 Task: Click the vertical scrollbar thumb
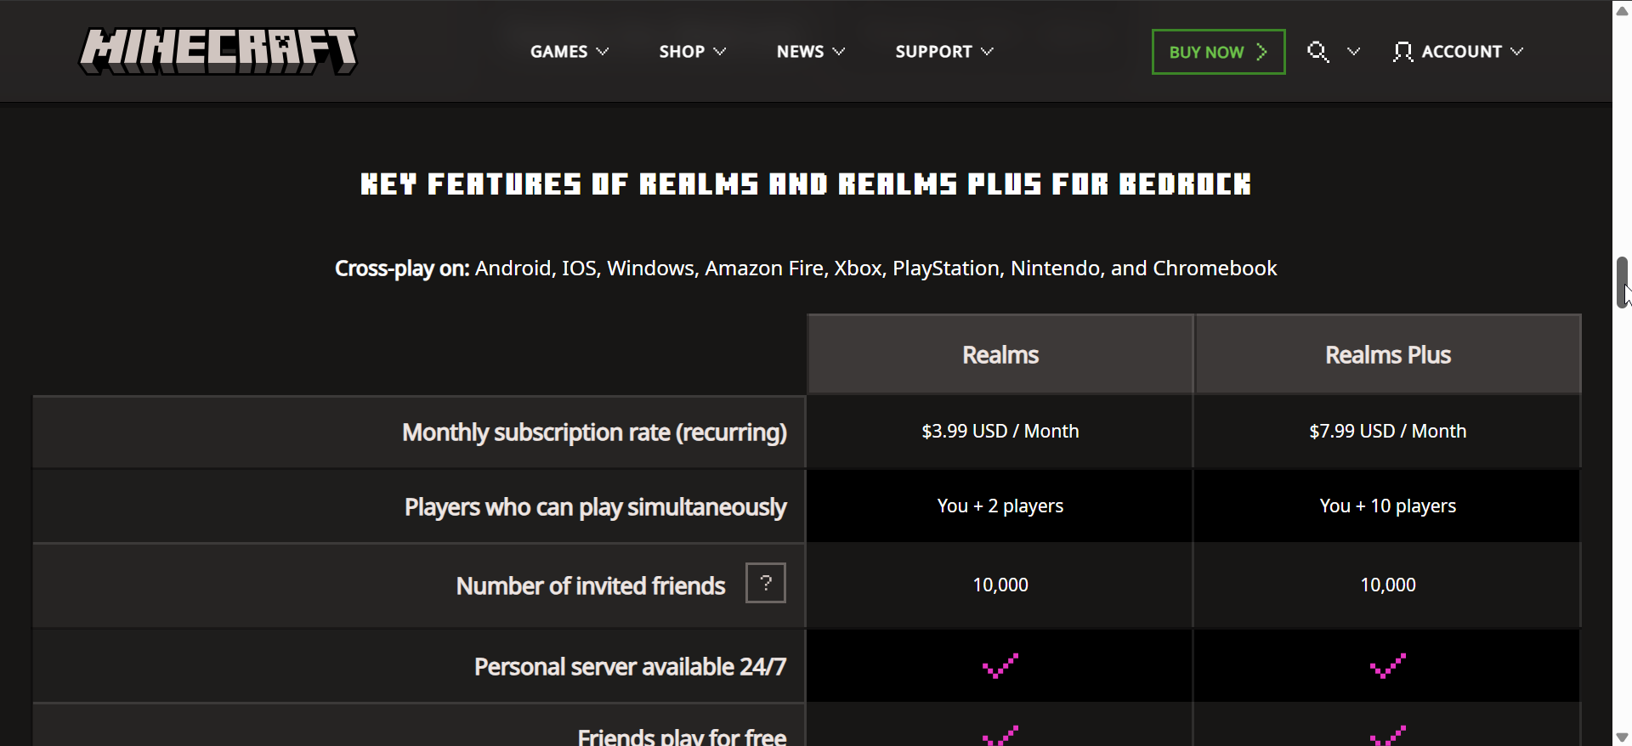point(1622,280)
